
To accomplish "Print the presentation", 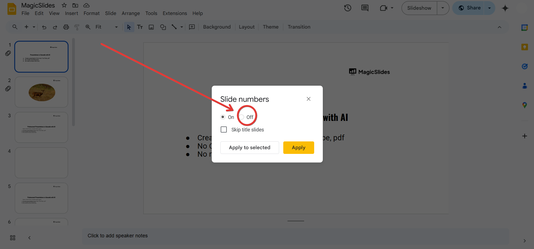I will click(66, 27).
